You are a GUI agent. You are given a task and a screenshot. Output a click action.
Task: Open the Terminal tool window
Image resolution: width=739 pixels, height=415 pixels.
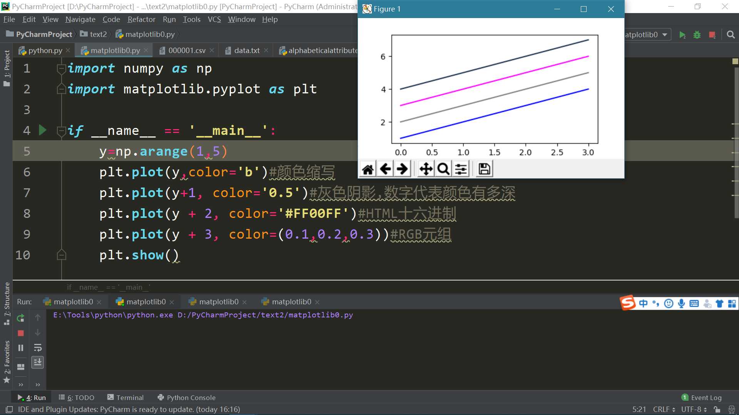tap(125, 398)
